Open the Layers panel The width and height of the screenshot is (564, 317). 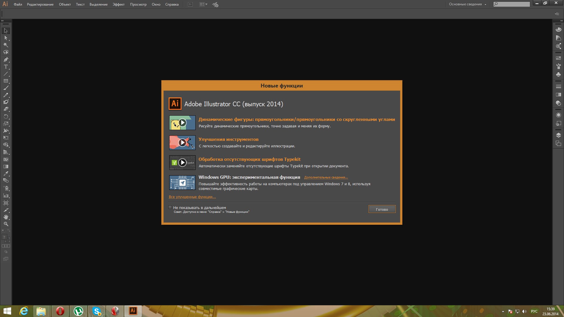(558, 135)
